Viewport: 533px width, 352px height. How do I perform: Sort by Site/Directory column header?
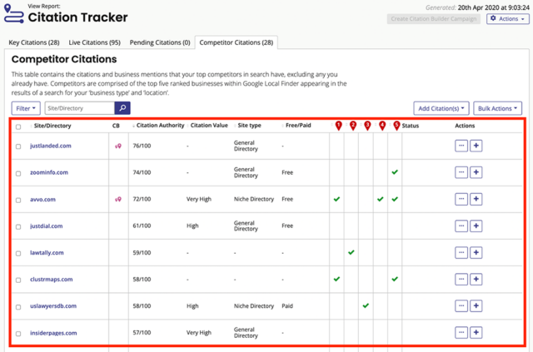point(52,126)
